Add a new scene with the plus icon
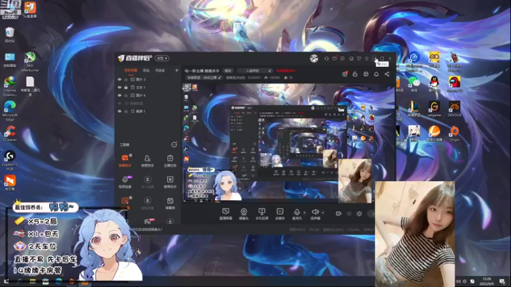Image resolution: width=511 pixels, height=287 pixels. click(x=177, y=70)
